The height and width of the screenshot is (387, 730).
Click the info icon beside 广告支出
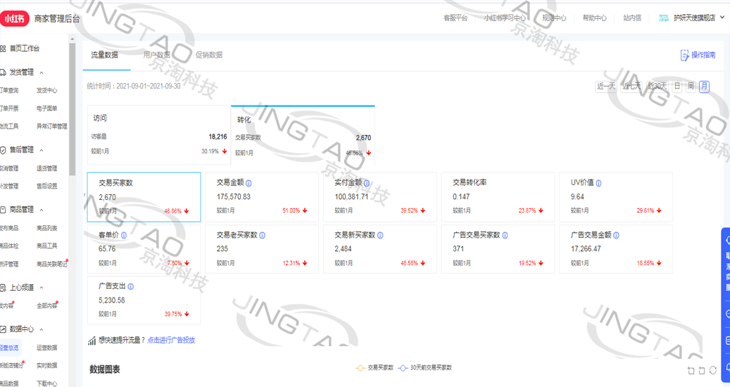coord(131,287)
